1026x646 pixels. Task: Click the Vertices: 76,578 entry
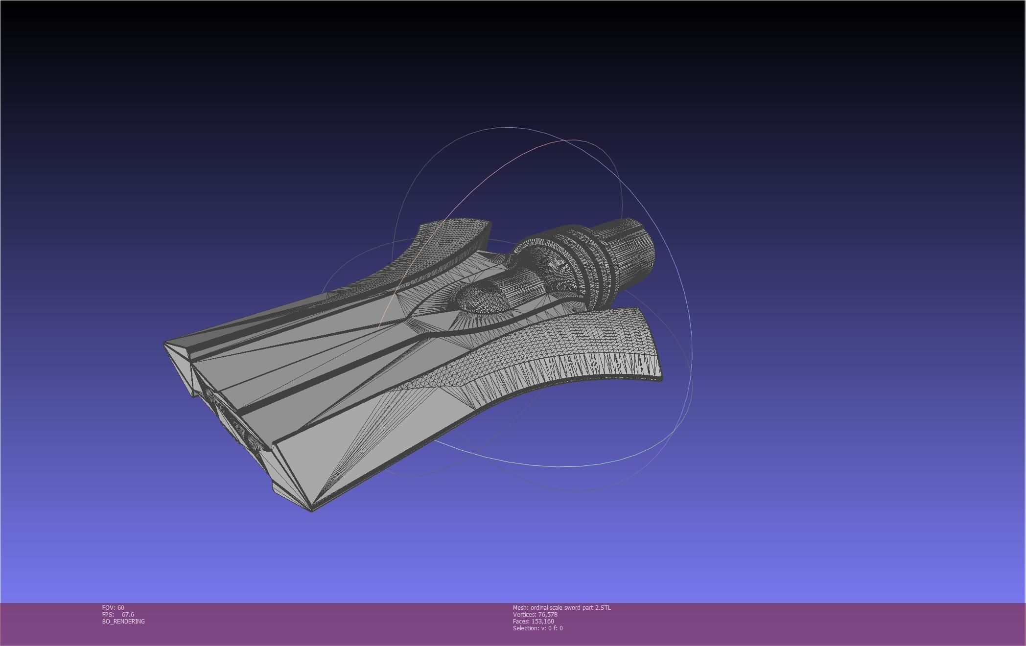point(535,614)
